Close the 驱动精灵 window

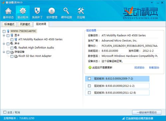tap(162, 2)
